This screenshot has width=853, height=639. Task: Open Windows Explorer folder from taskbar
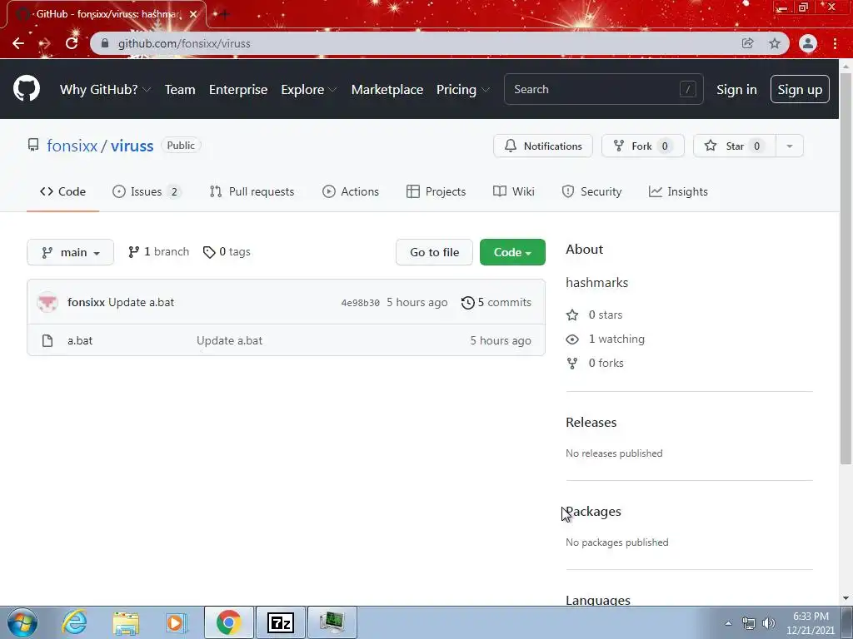[126, 622]
